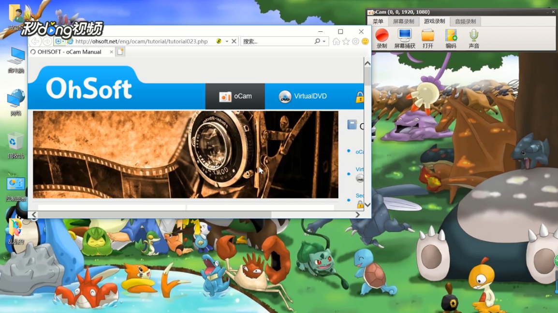Open the oCam navigation item

235,97
